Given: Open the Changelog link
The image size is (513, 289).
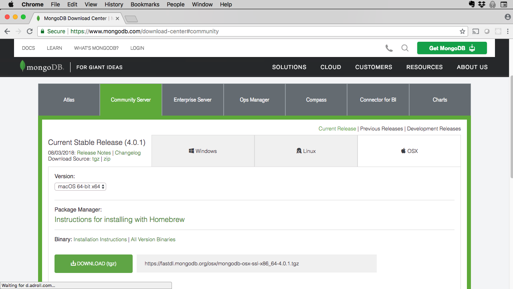Looking at the screenshot, I should (128, 153).
